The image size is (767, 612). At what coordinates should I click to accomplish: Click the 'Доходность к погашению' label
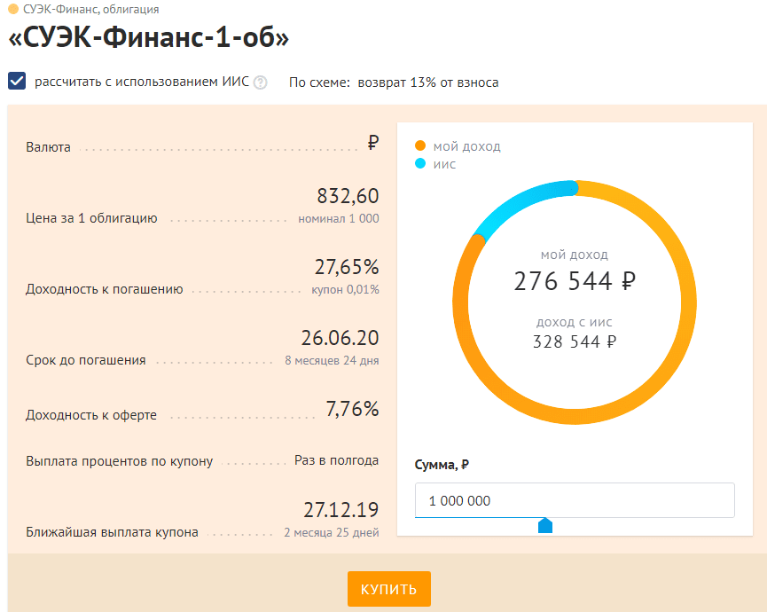pyautogui.click(x=105, y=289)
